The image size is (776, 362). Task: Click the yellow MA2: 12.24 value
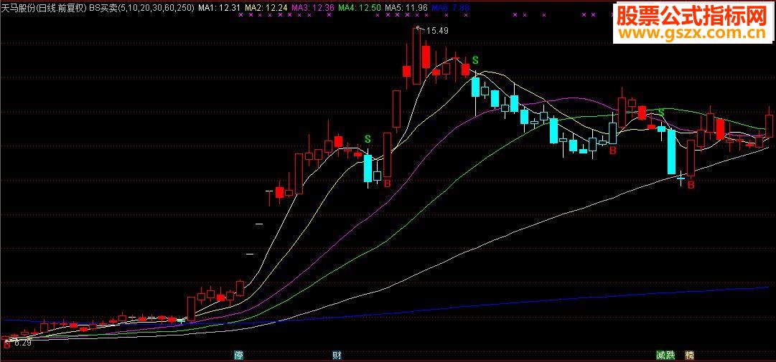[266, 8]
